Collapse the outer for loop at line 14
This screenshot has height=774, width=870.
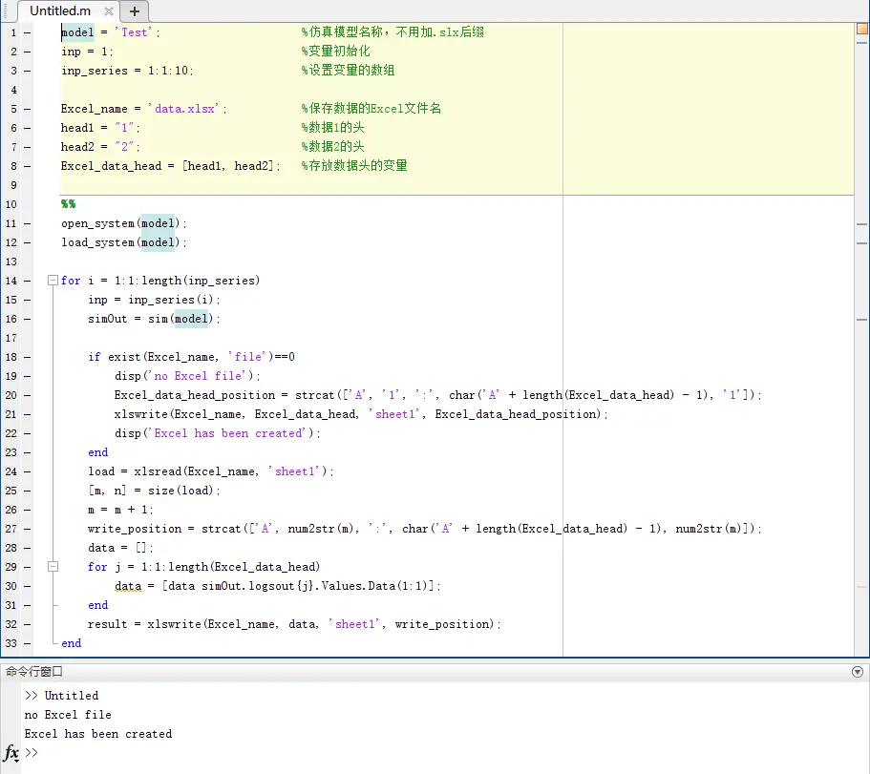point(53,281)
